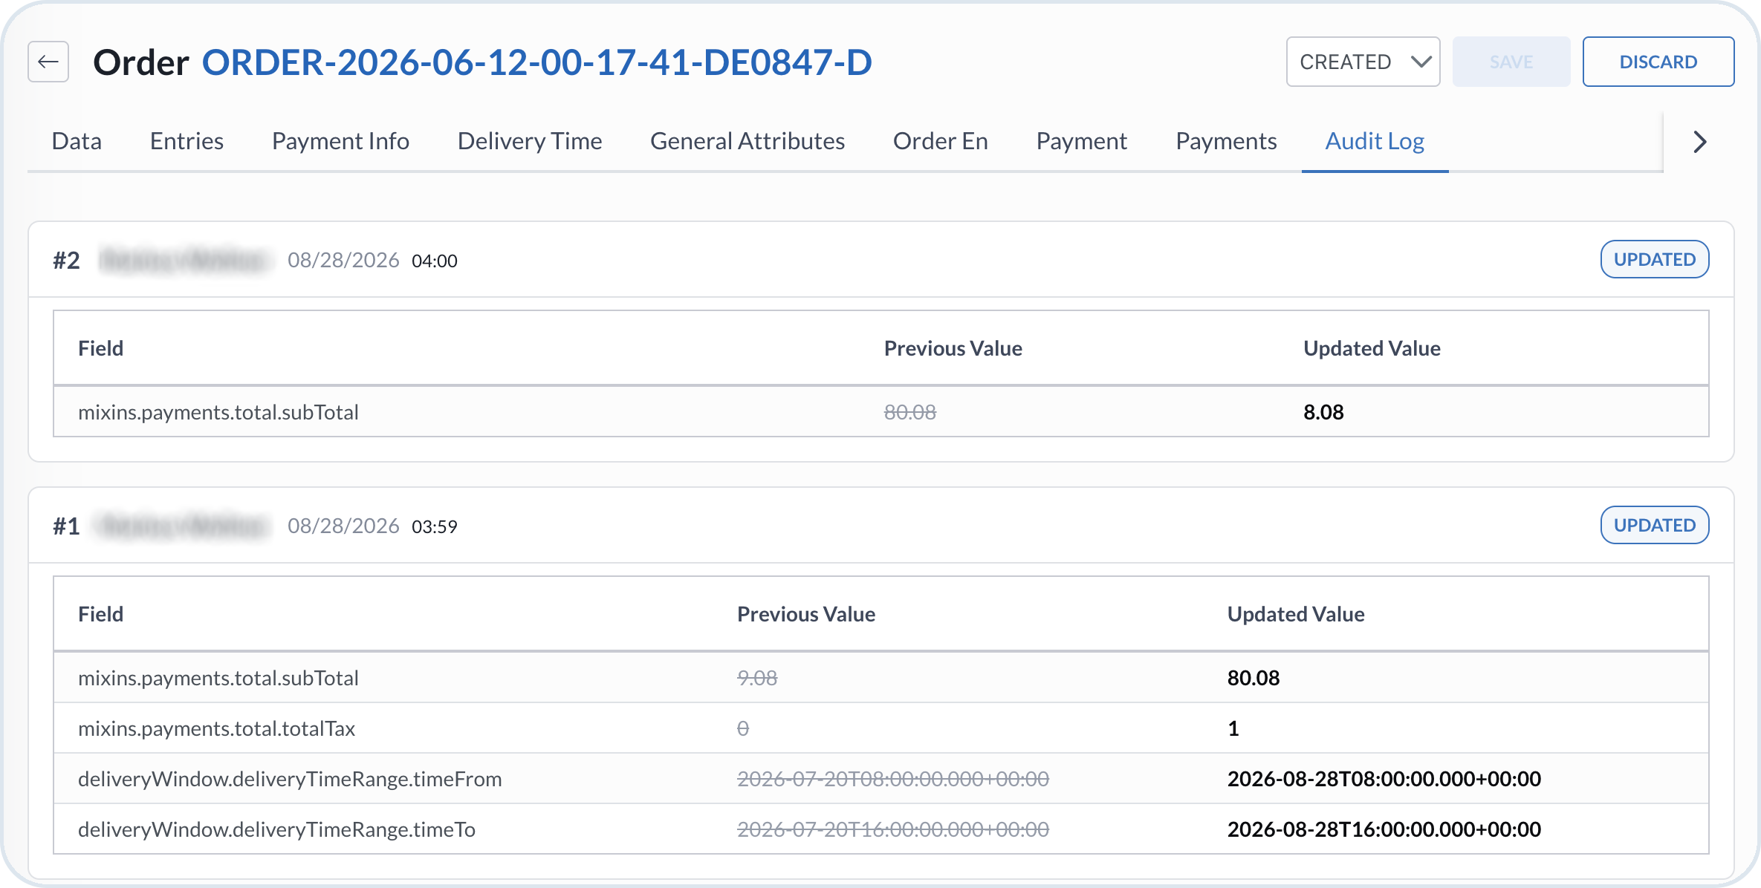Click Updated Value header in entry #1 table
Screen dimensions: 1761x888
tap(1296, 614)
